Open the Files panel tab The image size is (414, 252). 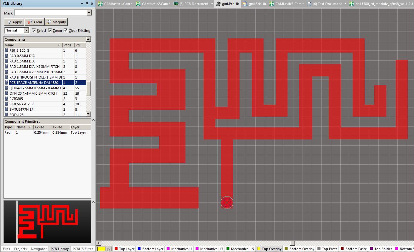[6, 249]
